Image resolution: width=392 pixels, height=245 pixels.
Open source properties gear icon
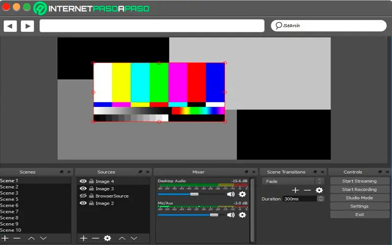click(107, 238)
